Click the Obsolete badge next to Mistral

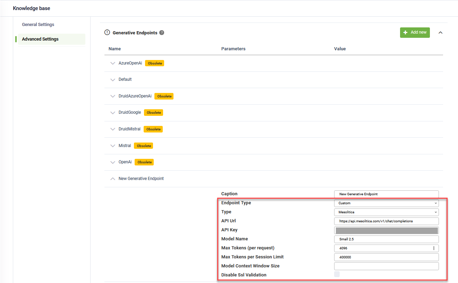[x=144, y=146]
